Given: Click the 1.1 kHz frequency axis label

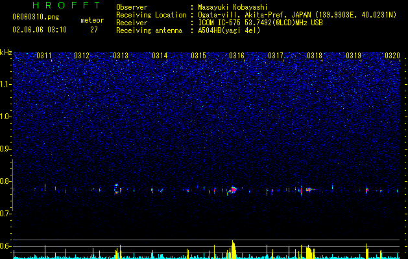Looking at the screenshot, I should coord(6,84).
